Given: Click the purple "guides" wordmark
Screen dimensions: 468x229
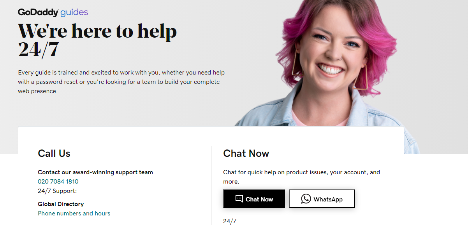Looking at the screenshot, I should click(74, 13).
